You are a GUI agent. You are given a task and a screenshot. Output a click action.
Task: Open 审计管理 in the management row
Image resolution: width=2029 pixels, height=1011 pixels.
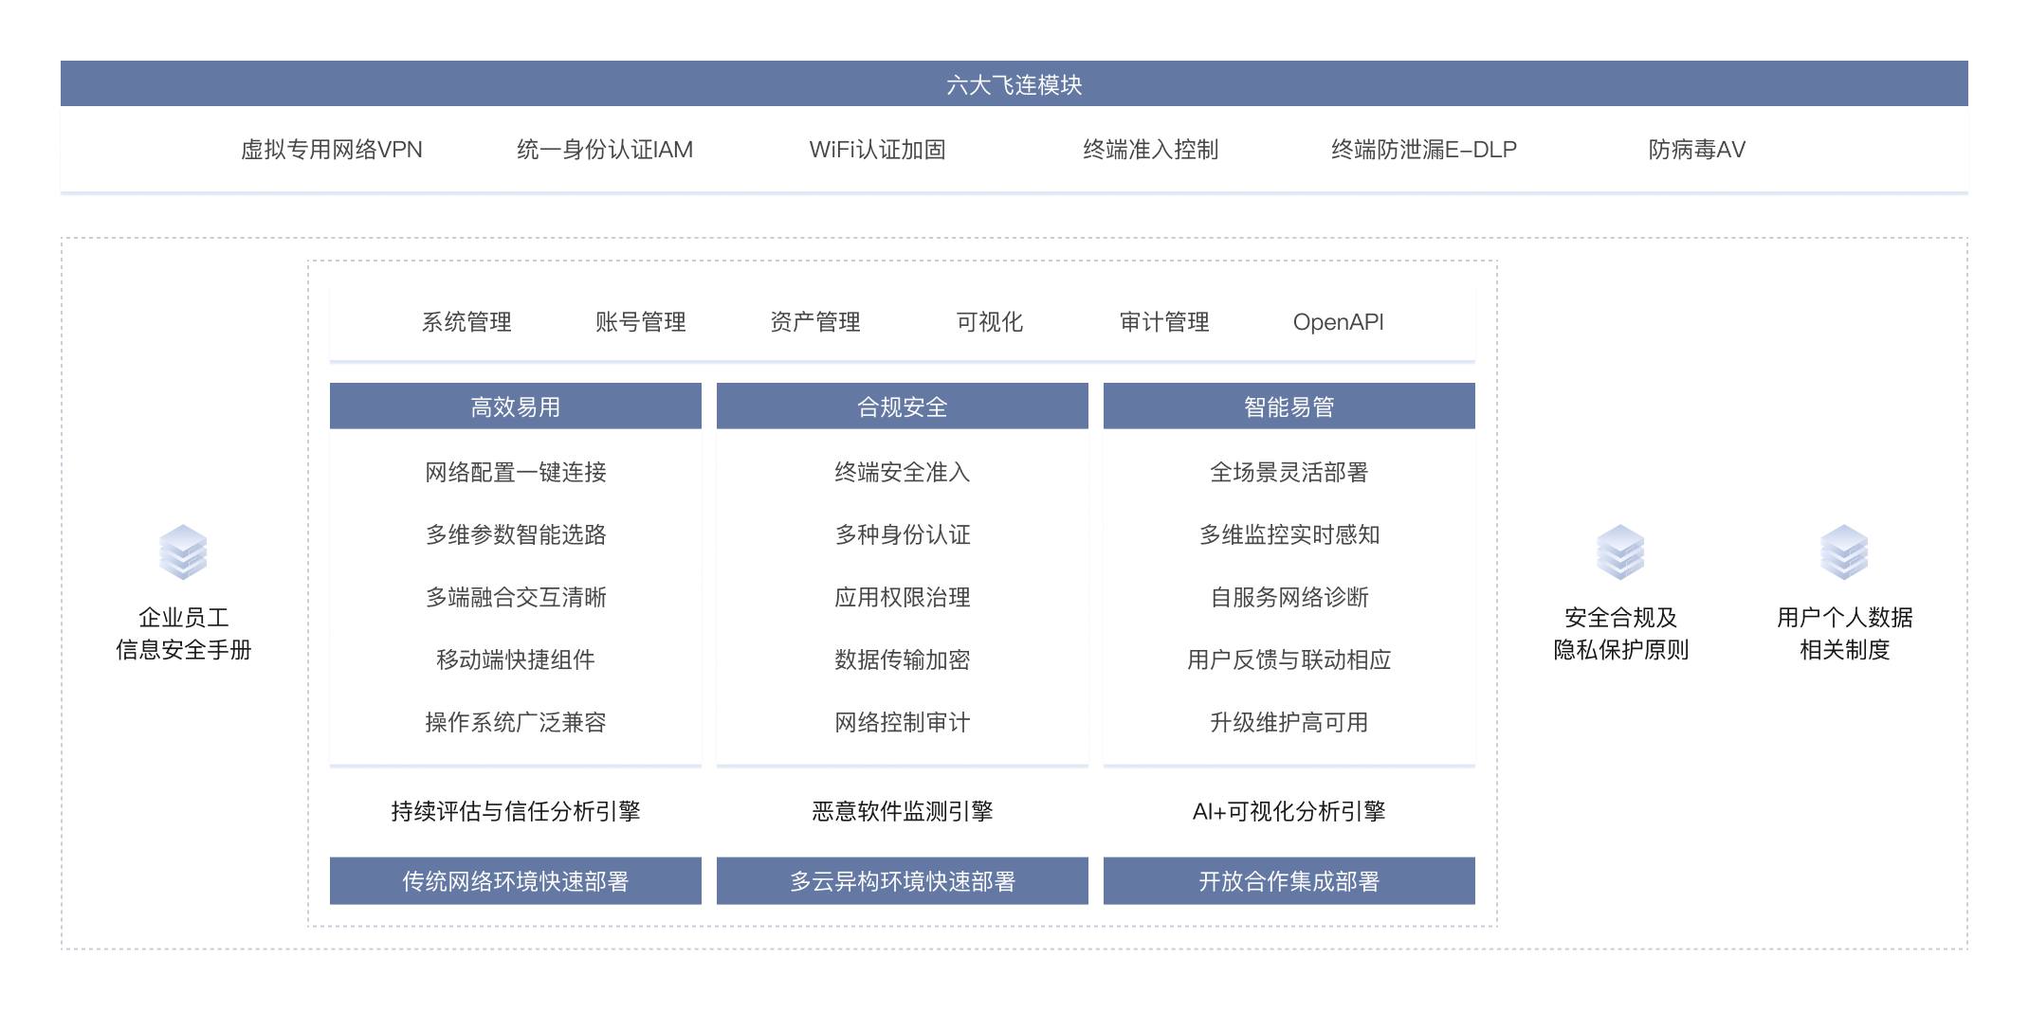coord(1164,322)
